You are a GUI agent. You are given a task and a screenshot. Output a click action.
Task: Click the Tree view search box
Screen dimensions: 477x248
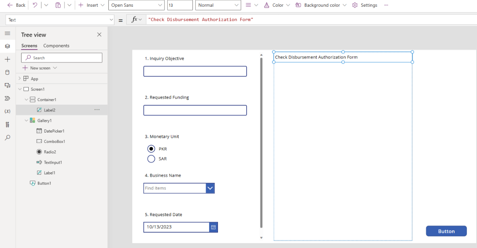point(62,58)
